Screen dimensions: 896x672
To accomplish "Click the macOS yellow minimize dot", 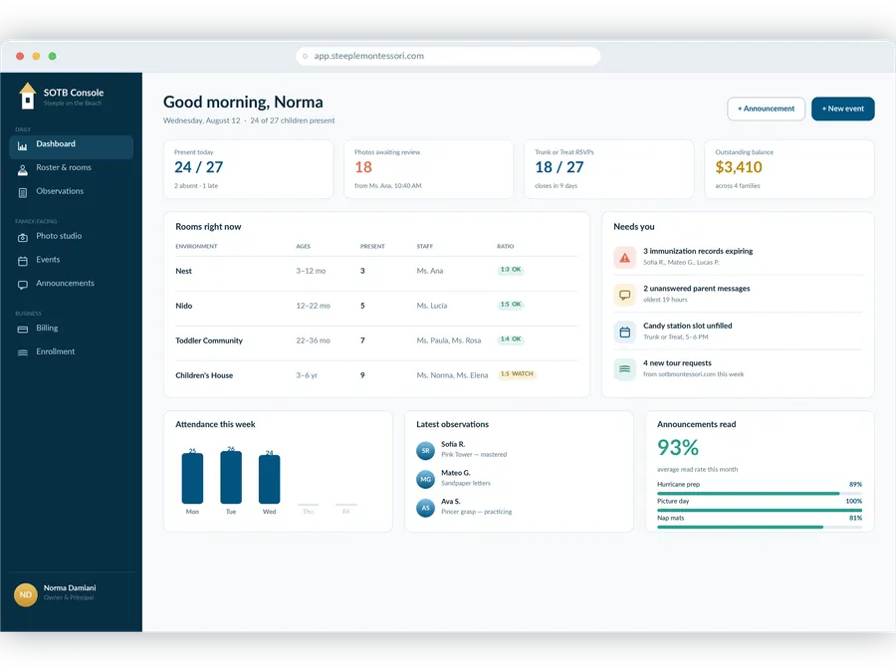I will tap(36, 56).
